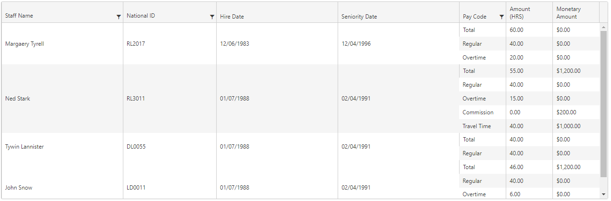Select the Commission pay code cell
Viewport: 611px width, 201px height.
pos(478,112)
